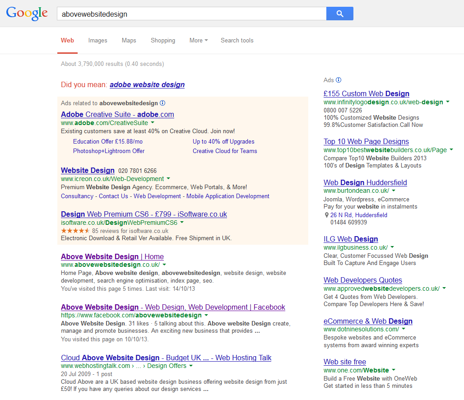Click Design Offers breadcrumb link

coord(167,366)
